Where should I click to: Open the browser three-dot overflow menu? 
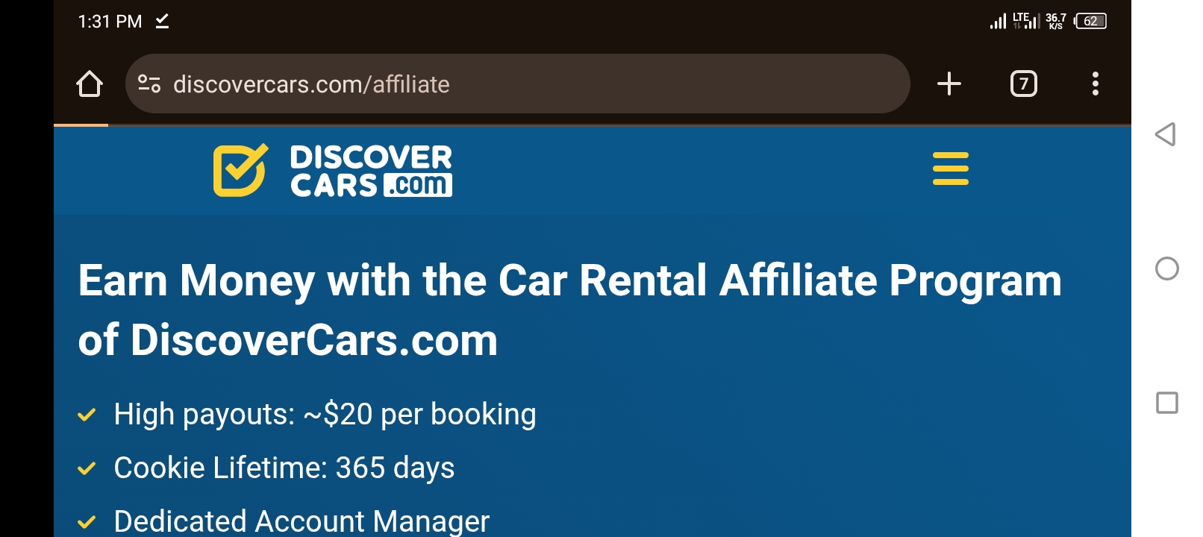pyautogui.click(x=1095, y=84)
